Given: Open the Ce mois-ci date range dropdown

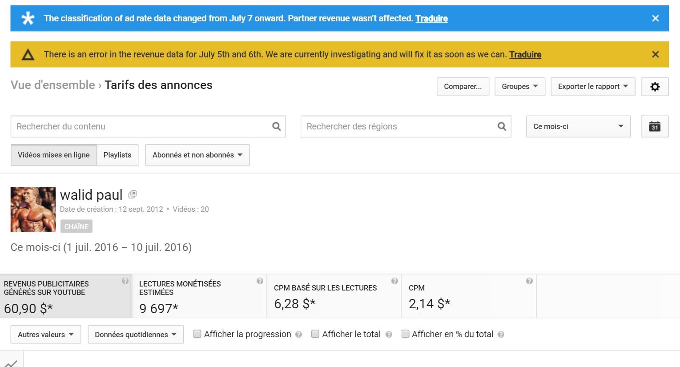Looking at the screenshot, I should coord(578,126).
